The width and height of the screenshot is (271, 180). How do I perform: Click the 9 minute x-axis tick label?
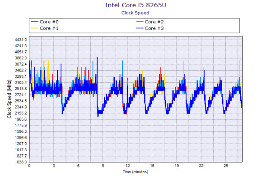(x=103, y=166)
